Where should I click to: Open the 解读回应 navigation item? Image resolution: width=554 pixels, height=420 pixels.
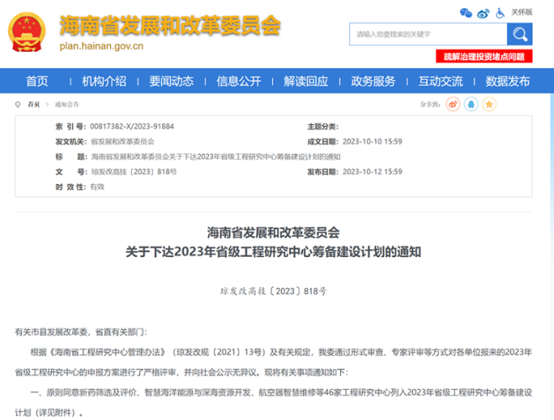306,81
